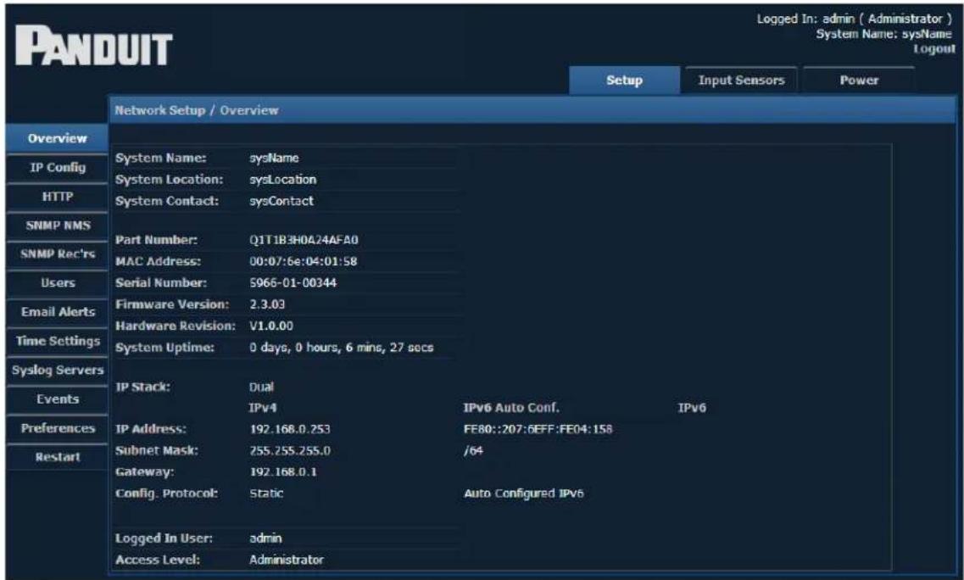Click the Firmware Version label
This screenshot has height=580, width=964.
pyautogui.click(x=172, y=304)
